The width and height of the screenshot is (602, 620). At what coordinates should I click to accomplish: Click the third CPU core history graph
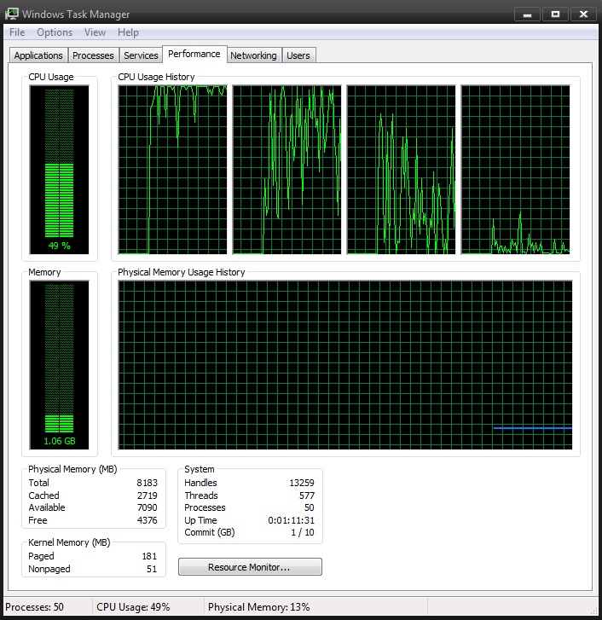[402, 170]
